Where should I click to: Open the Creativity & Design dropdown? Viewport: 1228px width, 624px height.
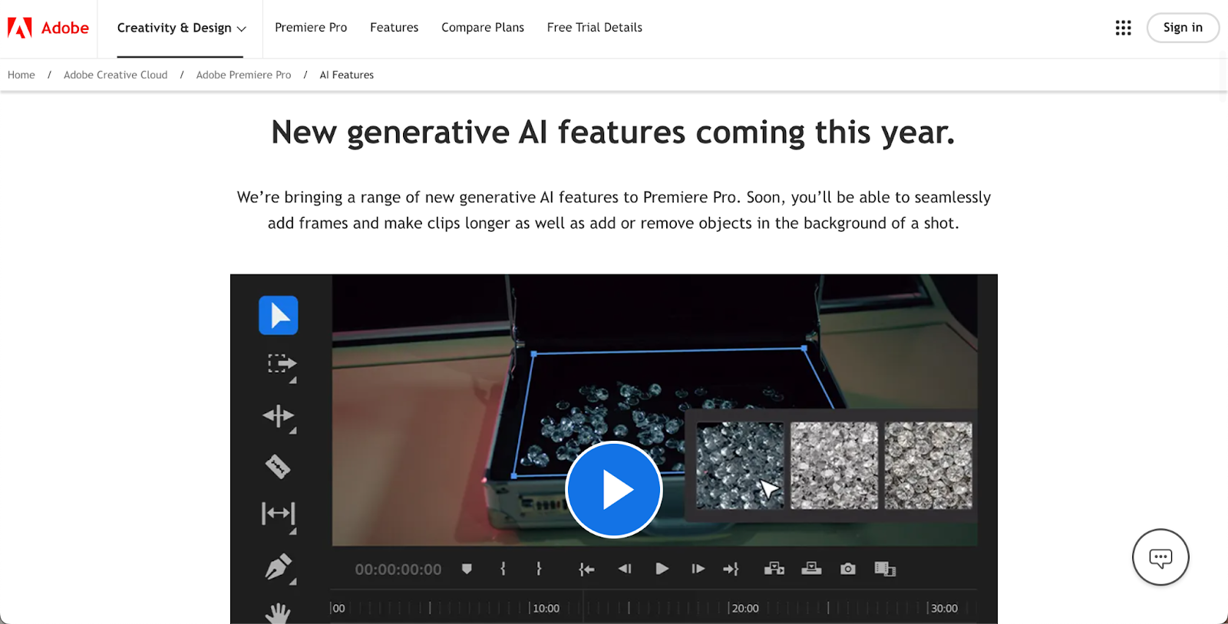point(181,28)
